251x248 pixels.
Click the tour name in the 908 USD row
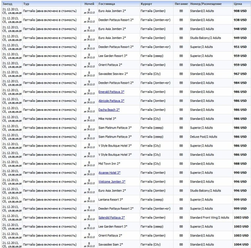point(50,11)
